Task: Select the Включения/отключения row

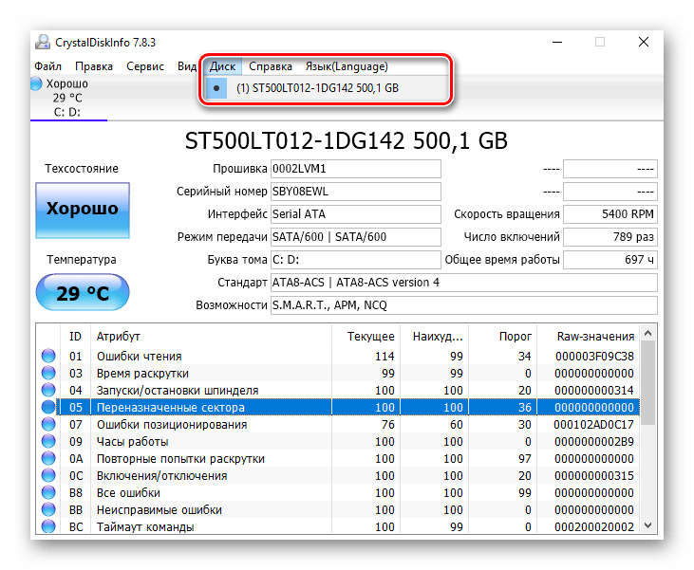Action: 338,475
